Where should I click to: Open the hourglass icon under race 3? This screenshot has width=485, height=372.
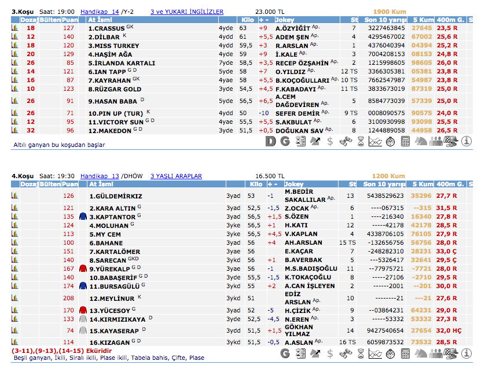360,141
